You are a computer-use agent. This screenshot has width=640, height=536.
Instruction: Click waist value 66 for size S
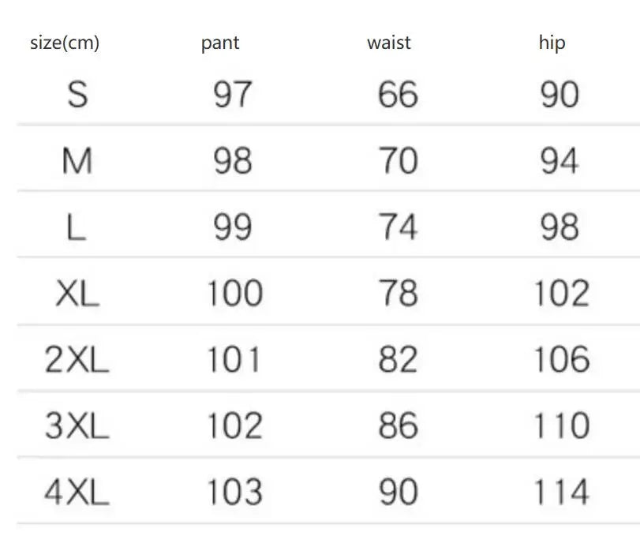[x=398, y=94]
